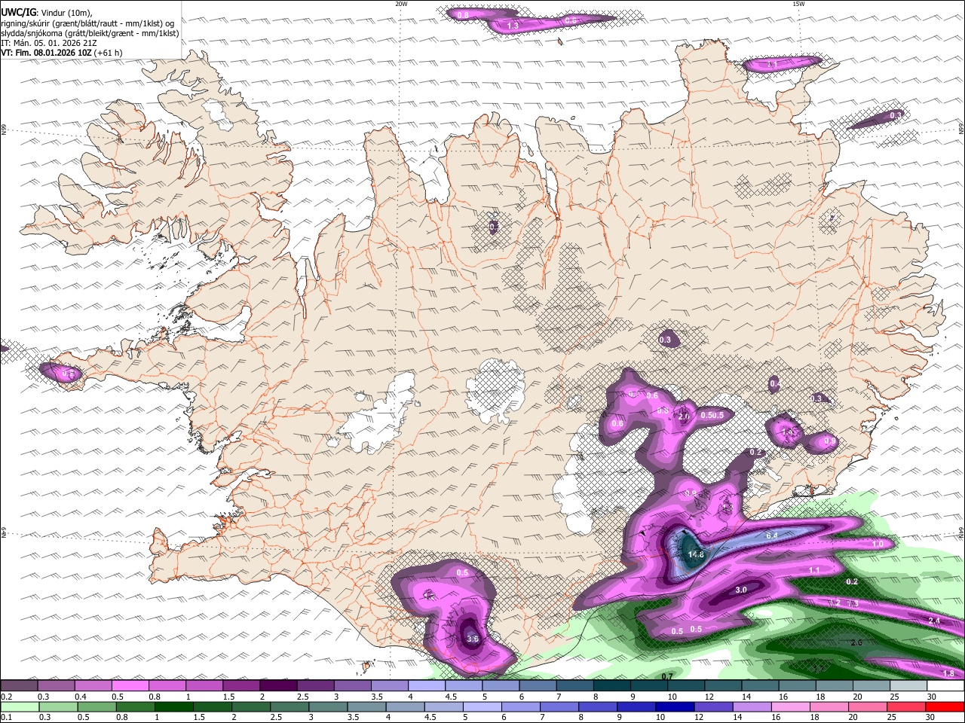Click the 4.5 label in the top legend row

pyautogui.click(x=451, y=697)
